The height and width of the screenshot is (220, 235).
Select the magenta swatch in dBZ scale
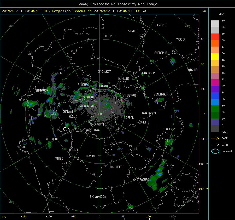point(215,82)
